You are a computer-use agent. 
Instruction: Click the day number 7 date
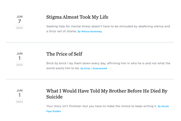click(20, 21)
